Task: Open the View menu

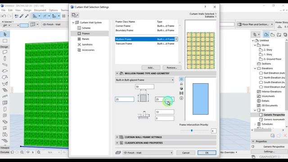Action: [x=18, y=10]
